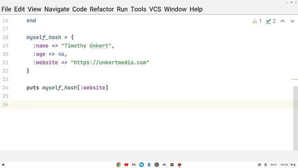The image size is (298, 168).
Task: Click the "Timothy Unkert" string
Action: [86, 46]
